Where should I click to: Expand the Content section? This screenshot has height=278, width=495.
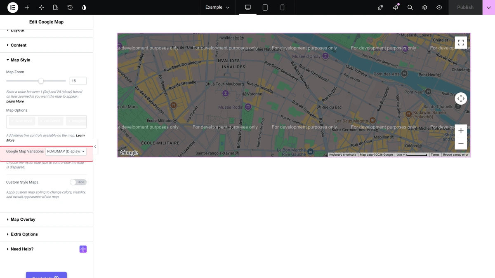coord(47,45)
